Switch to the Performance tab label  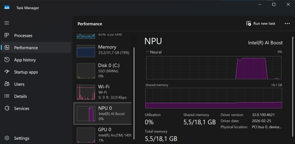click(x=26, y=48)
